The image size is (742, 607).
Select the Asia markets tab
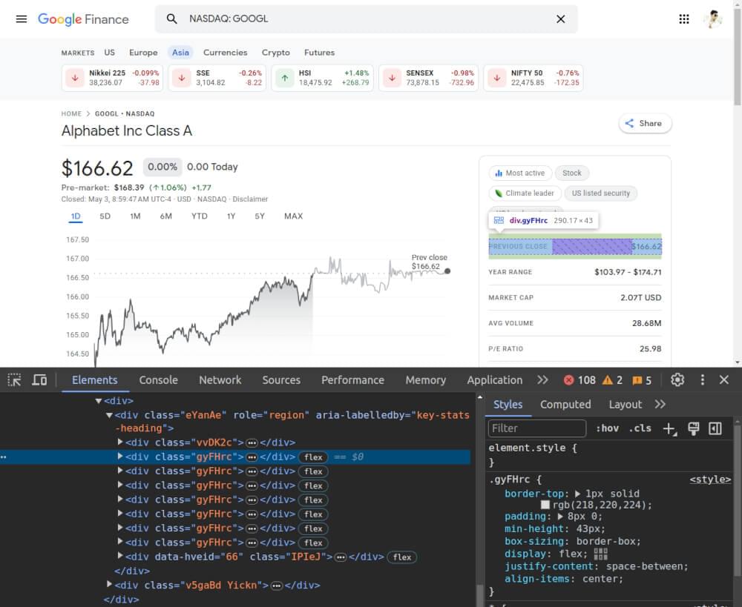[180, 53]
